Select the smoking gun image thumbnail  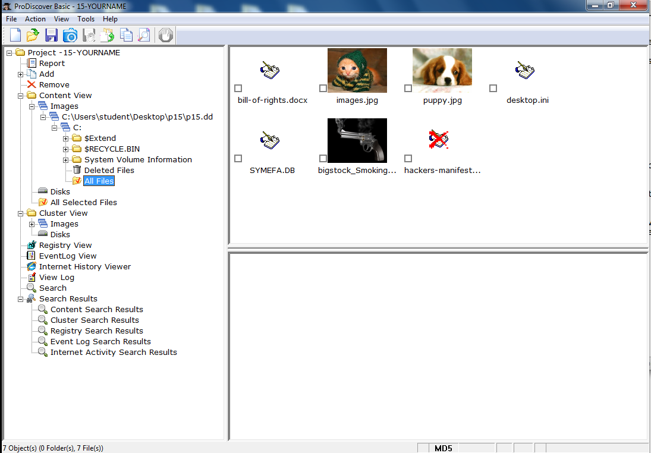357,140
